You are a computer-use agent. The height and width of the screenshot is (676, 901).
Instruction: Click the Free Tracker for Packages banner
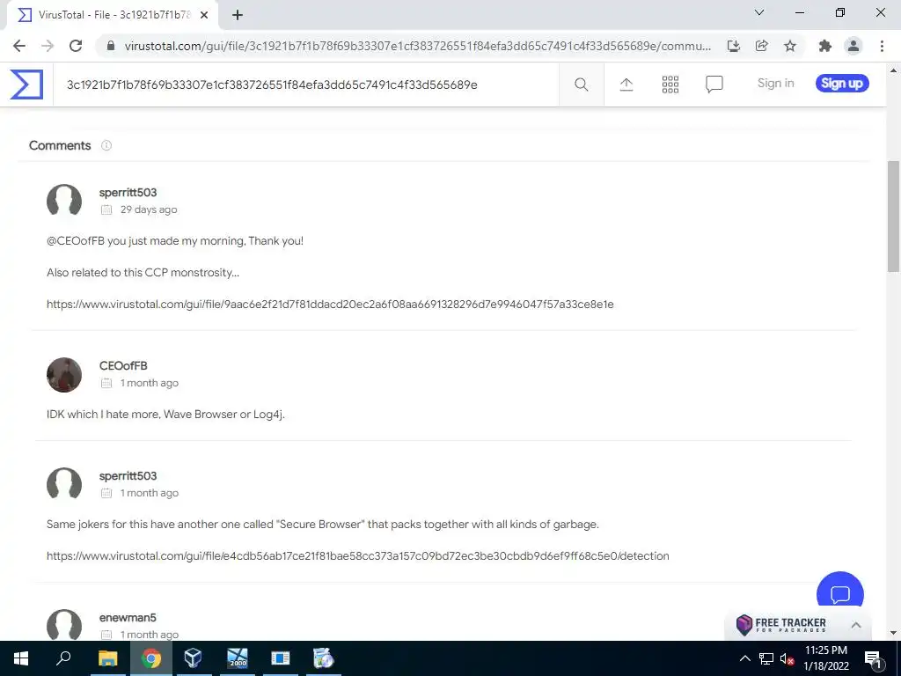point(797,625)
